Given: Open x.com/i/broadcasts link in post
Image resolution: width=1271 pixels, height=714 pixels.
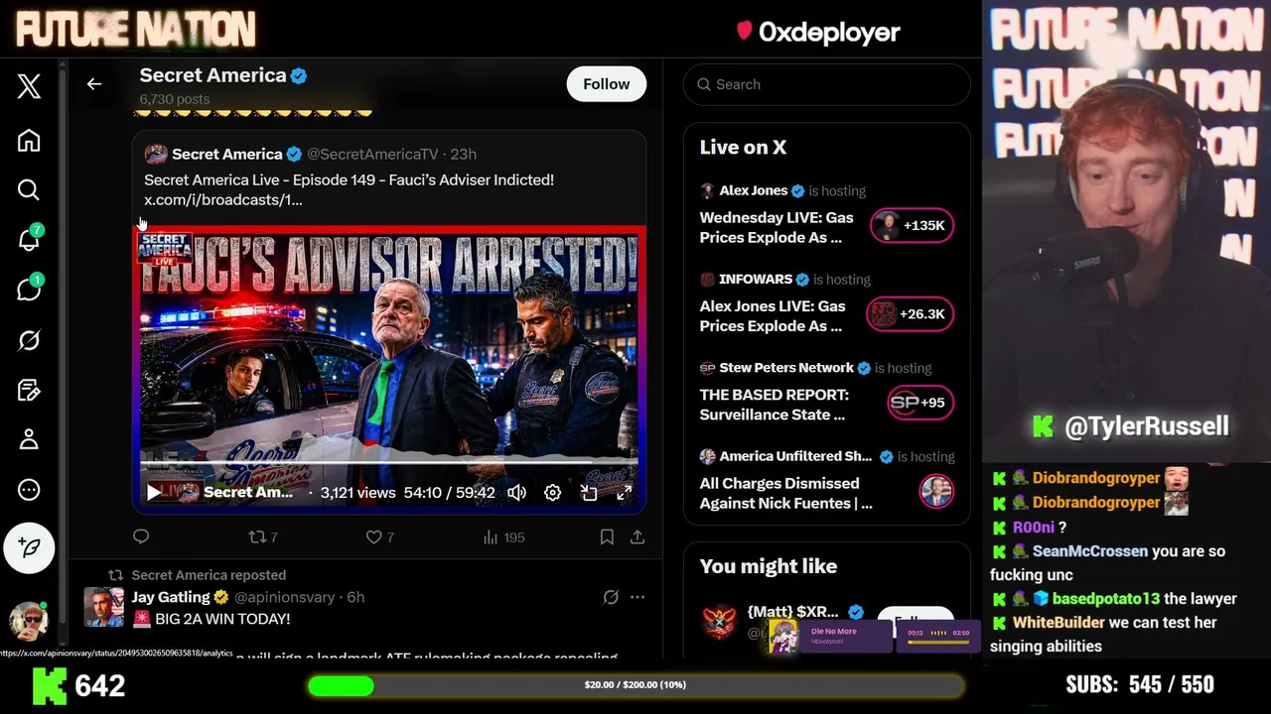Looking at the screenshot, I should tap(223, 199).
